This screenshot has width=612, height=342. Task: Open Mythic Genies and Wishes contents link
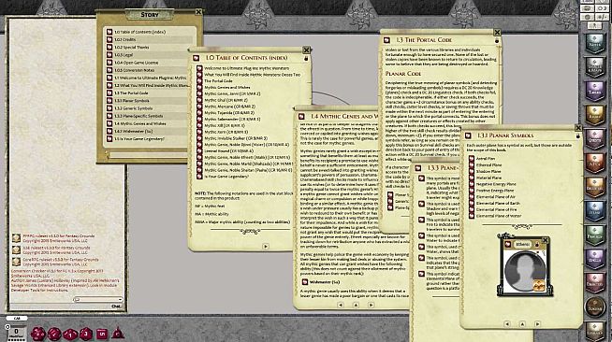coord(227,87)
